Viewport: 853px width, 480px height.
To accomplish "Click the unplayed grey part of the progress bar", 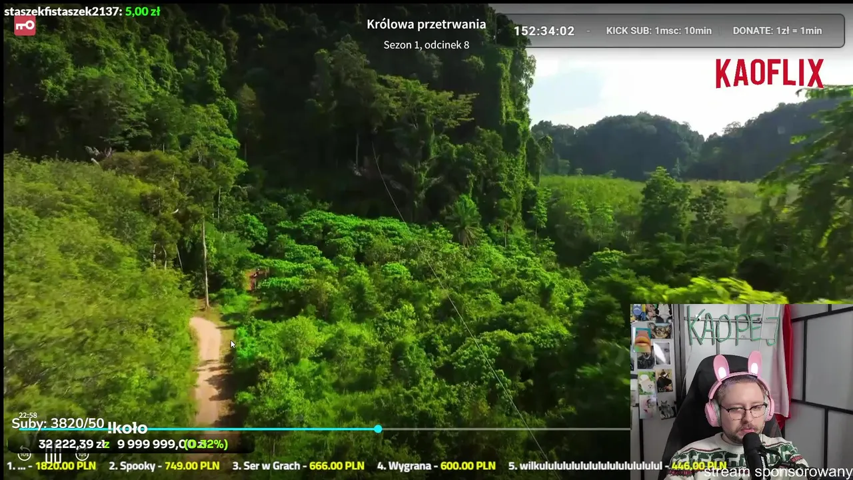I will point(505,429).
